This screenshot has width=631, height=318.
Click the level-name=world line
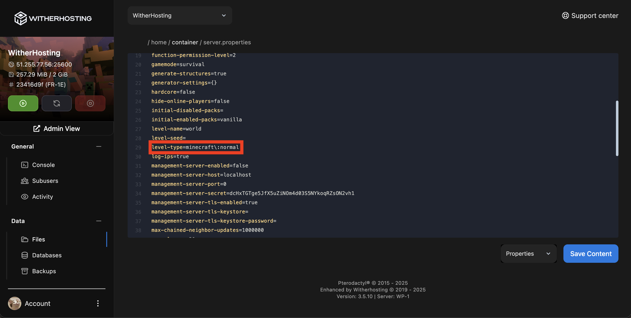176,129
